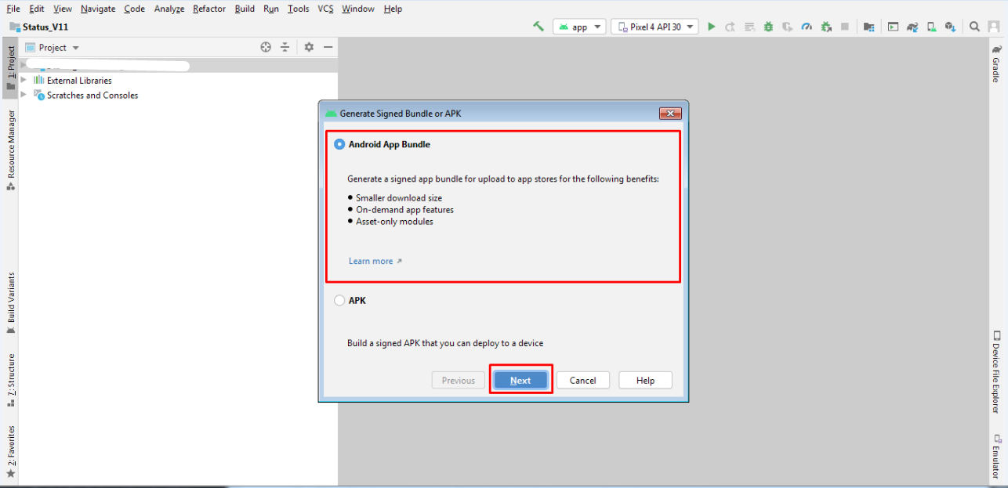Viewport: 1008px width, 488px height.
Task: Open the SDK Manager icon
Action: pos(950,27)
